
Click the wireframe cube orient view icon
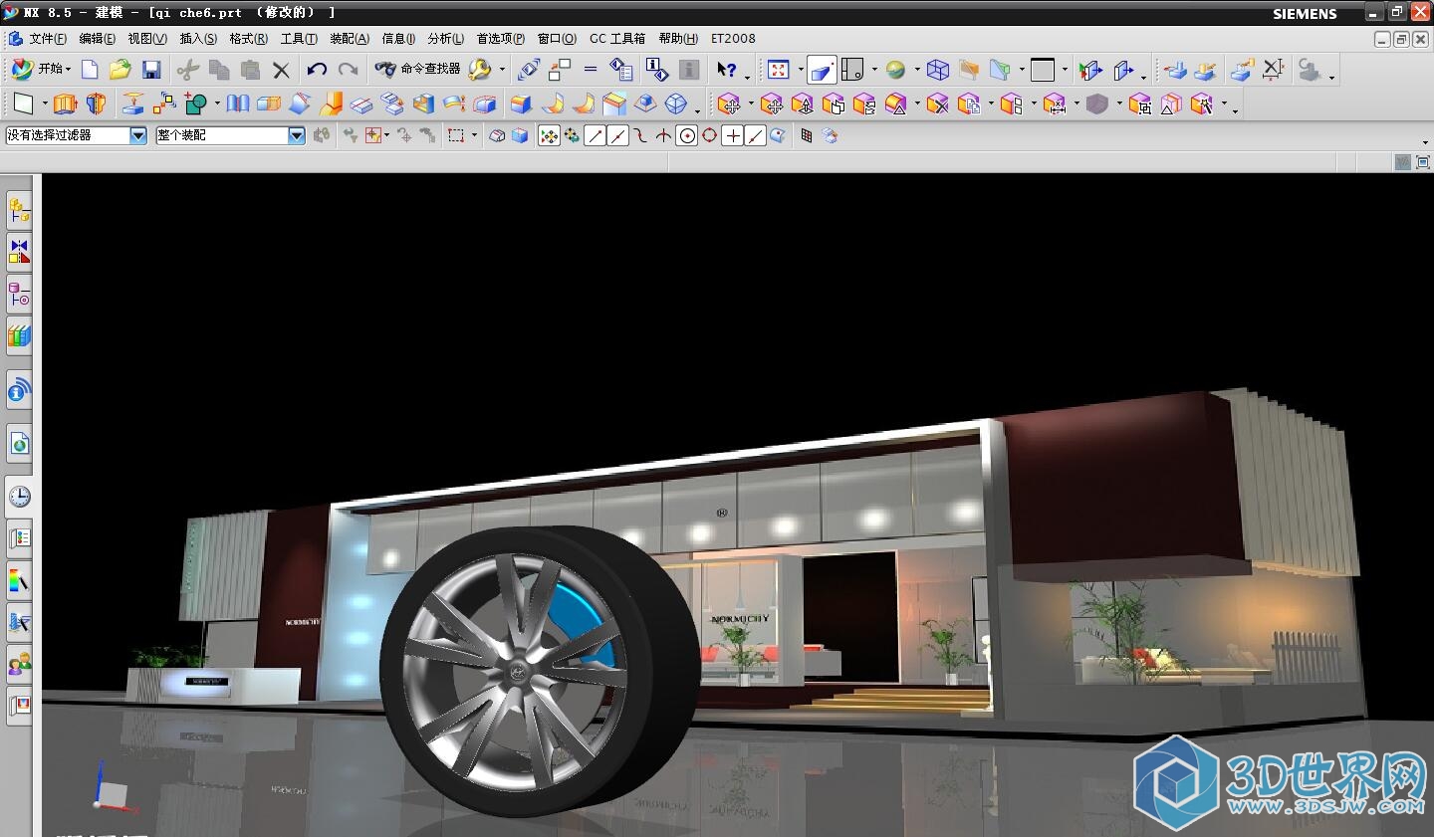(x=938, y=70)
